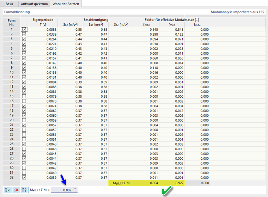
Task: Enable the checkbox for form 16
Action: [x=24, y=101]
